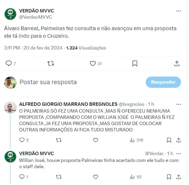The width and height of the screenshot is (189, 185).
Task: Repost the main Álvaro Barreal tweet
Action: [51, 63]
